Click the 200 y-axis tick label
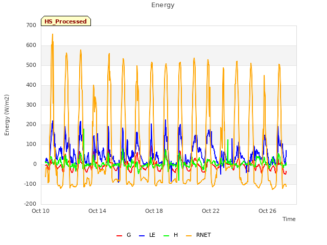This screenshot has height=245, width=327. tap(31, 125)
